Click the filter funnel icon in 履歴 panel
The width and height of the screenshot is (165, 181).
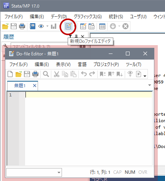tap(70, 36)
